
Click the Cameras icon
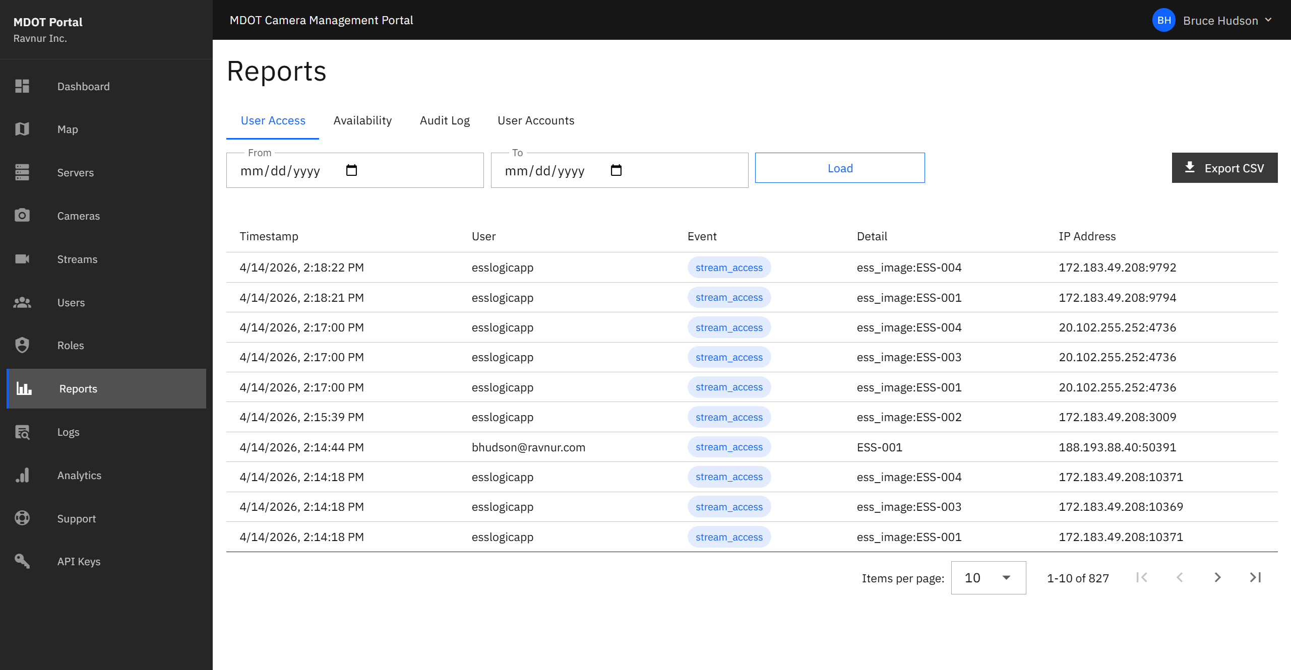[22, 216]
